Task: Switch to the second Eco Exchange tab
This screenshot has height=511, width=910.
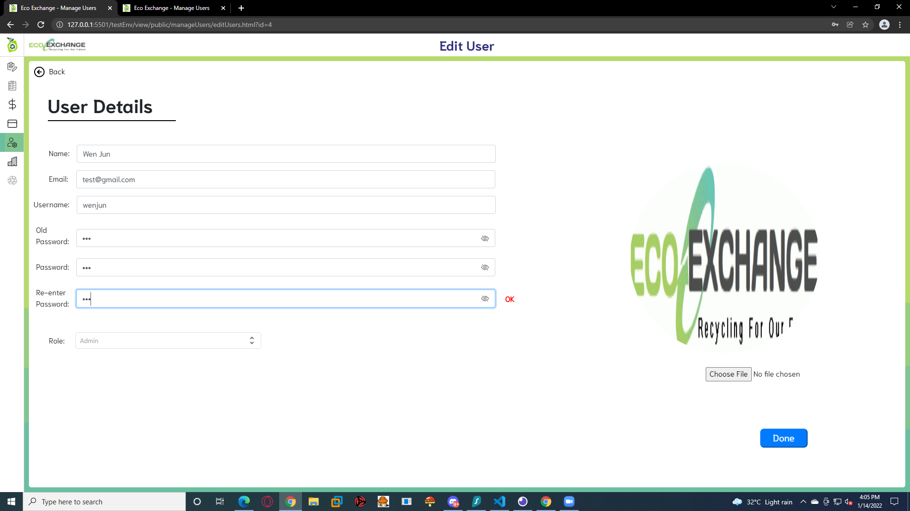Action: tap(172, 8)
